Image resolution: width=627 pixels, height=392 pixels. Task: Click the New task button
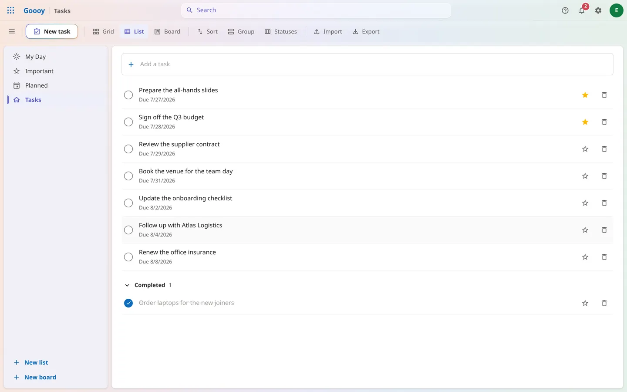(x=52, y=31)
